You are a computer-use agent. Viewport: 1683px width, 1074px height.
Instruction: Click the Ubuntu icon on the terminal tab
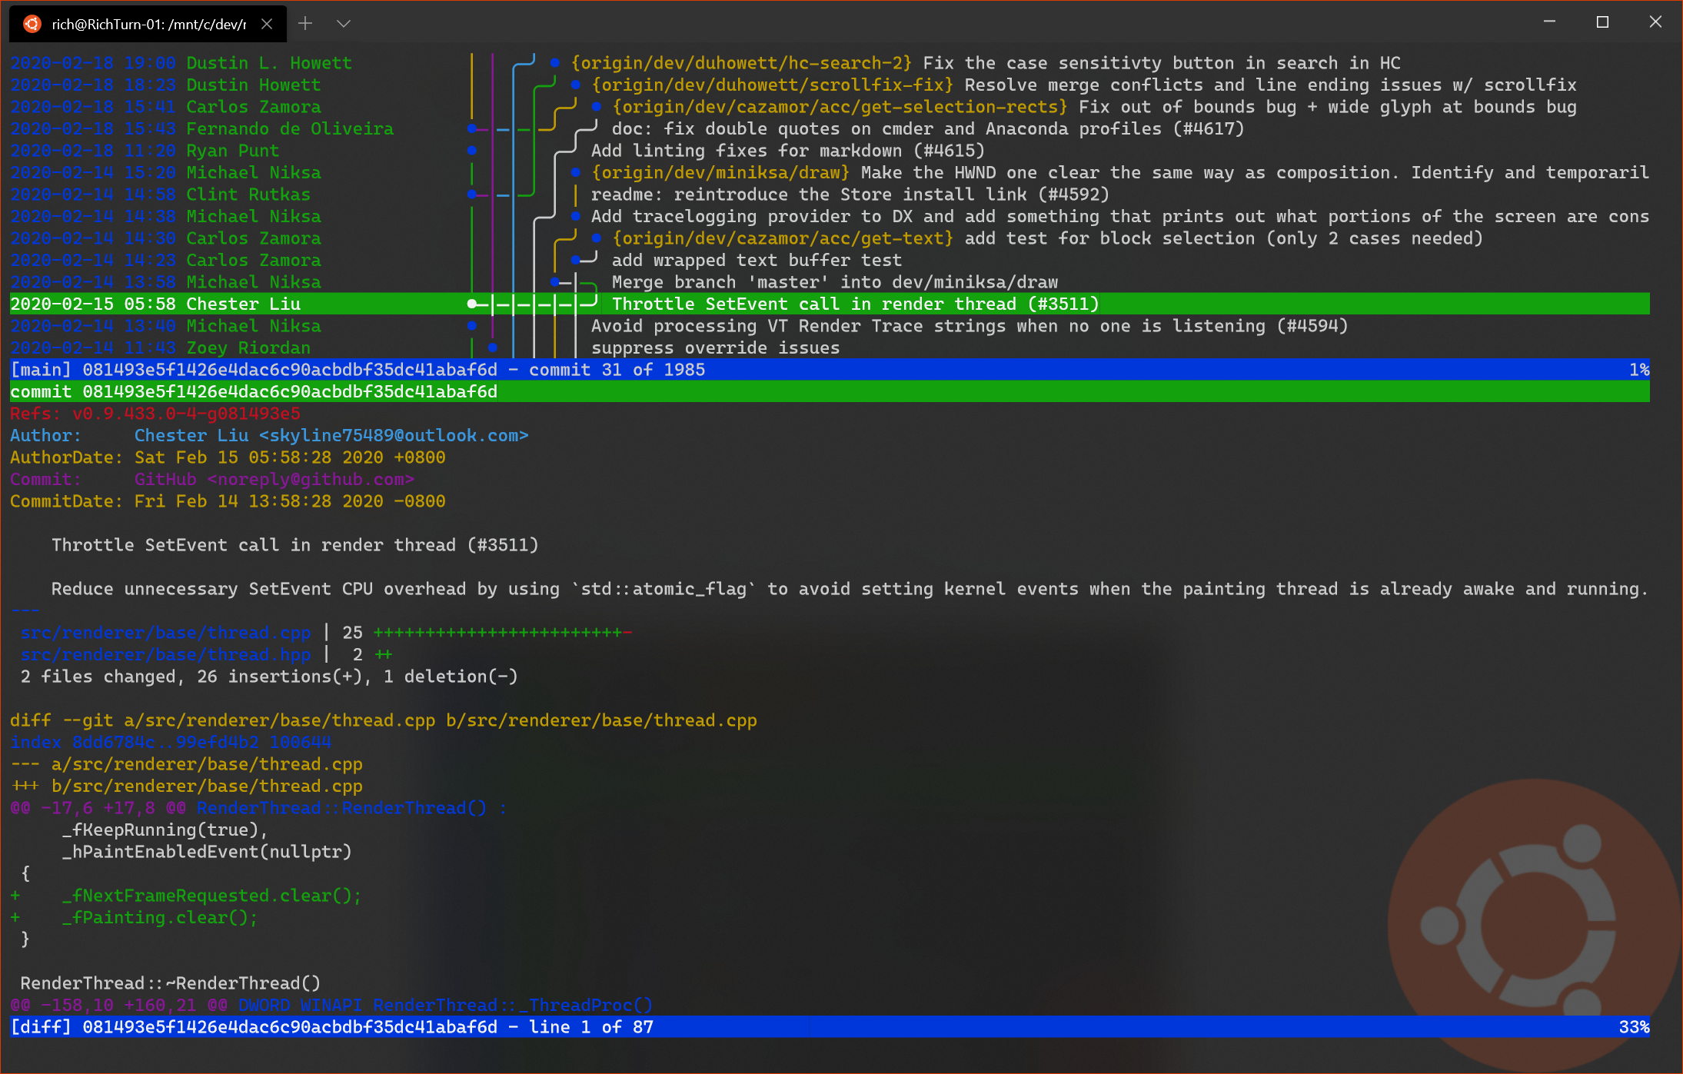[32, 24]
